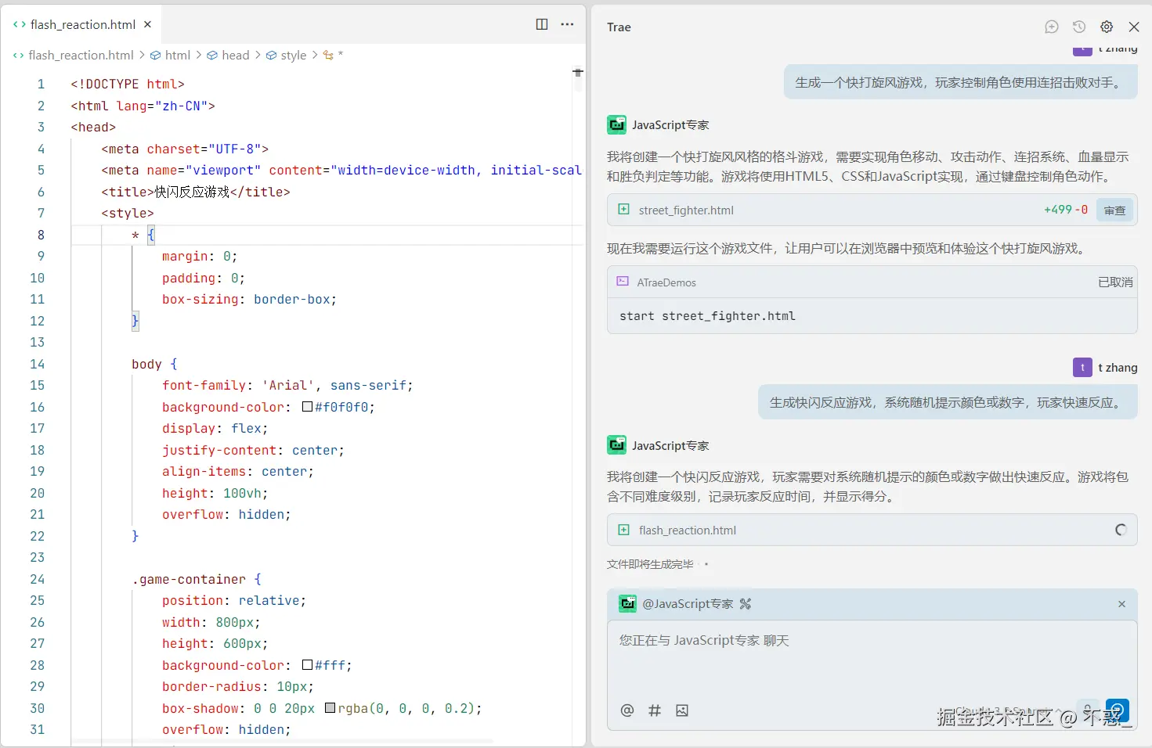Click the '<html lang="zh-CN">' line

point(143,106)
